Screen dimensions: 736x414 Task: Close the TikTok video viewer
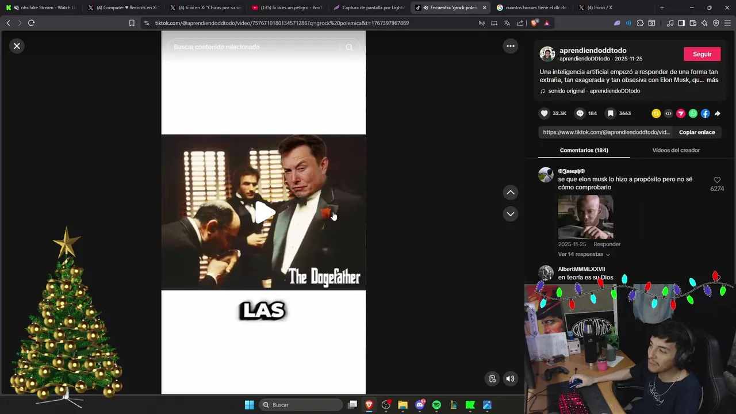[x=17, y=46]
